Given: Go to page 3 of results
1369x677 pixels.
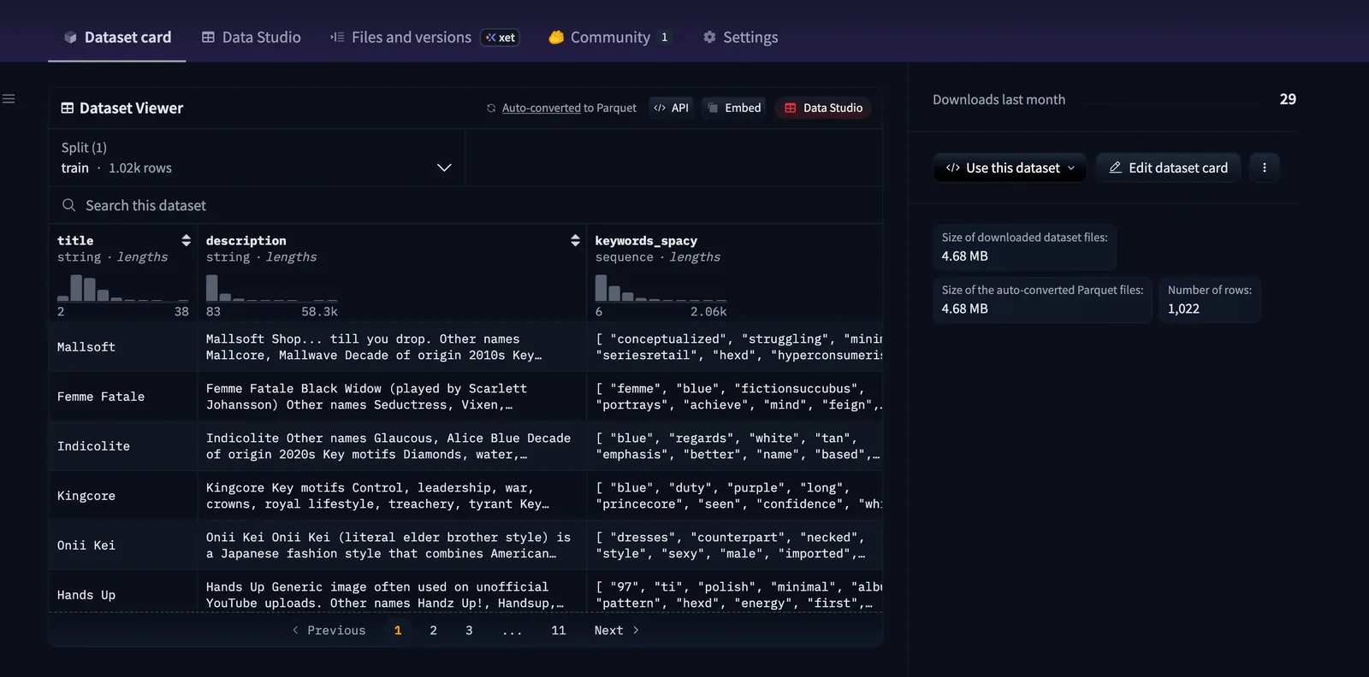Looking at the screenshot, I should [x=469, y=630].
